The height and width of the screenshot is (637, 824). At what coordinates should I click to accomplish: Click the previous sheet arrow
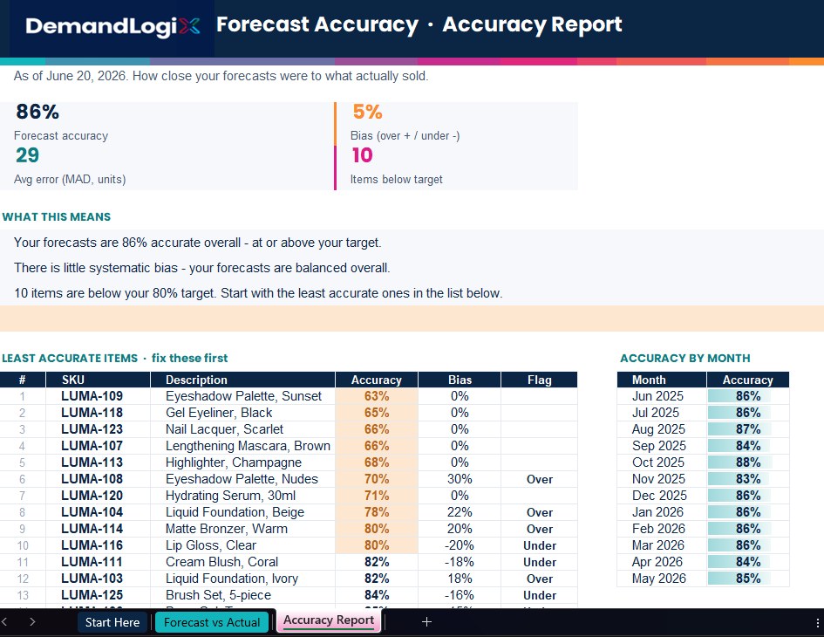click(x=4, y=622)
